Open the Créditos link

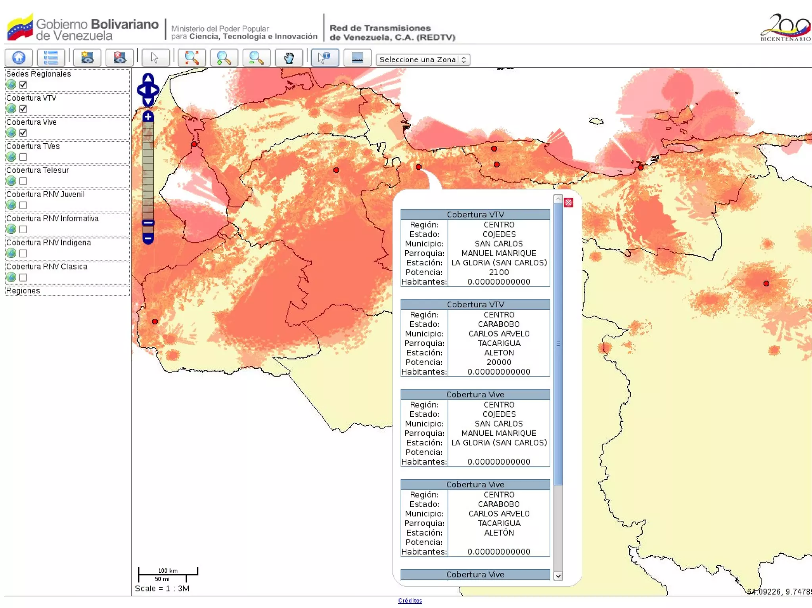pos(410,600)
